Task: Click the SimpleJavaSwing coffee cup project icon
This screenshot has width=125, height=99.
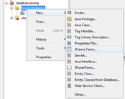Action: [12, 3]
